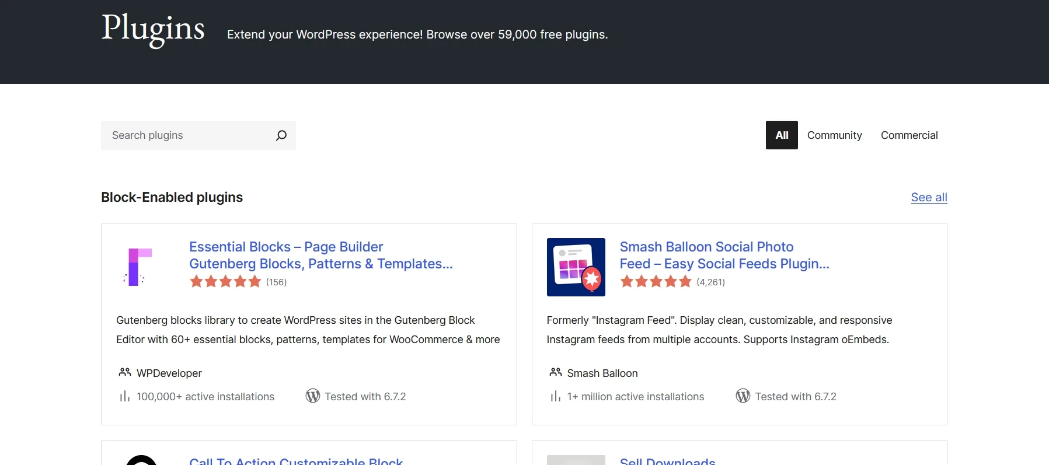Click the magnifying glass search icon
This screenshot has width=1049, height=465.
point(281,135)
